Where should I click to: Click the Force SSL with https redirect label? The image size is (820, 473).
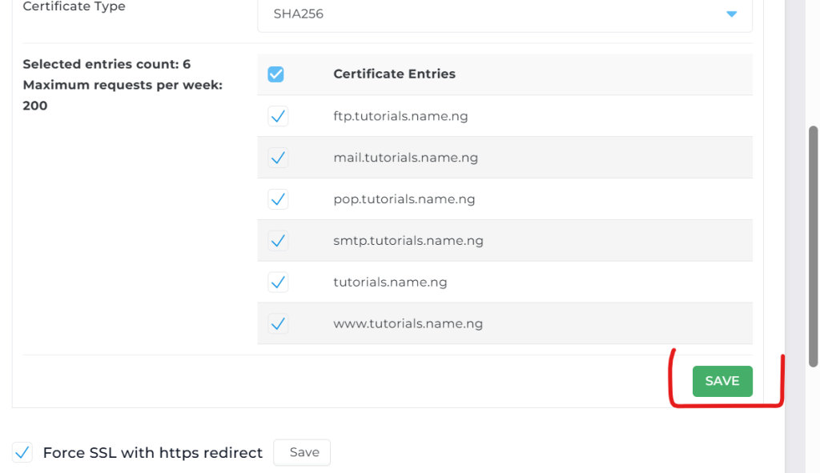(152, 453)
